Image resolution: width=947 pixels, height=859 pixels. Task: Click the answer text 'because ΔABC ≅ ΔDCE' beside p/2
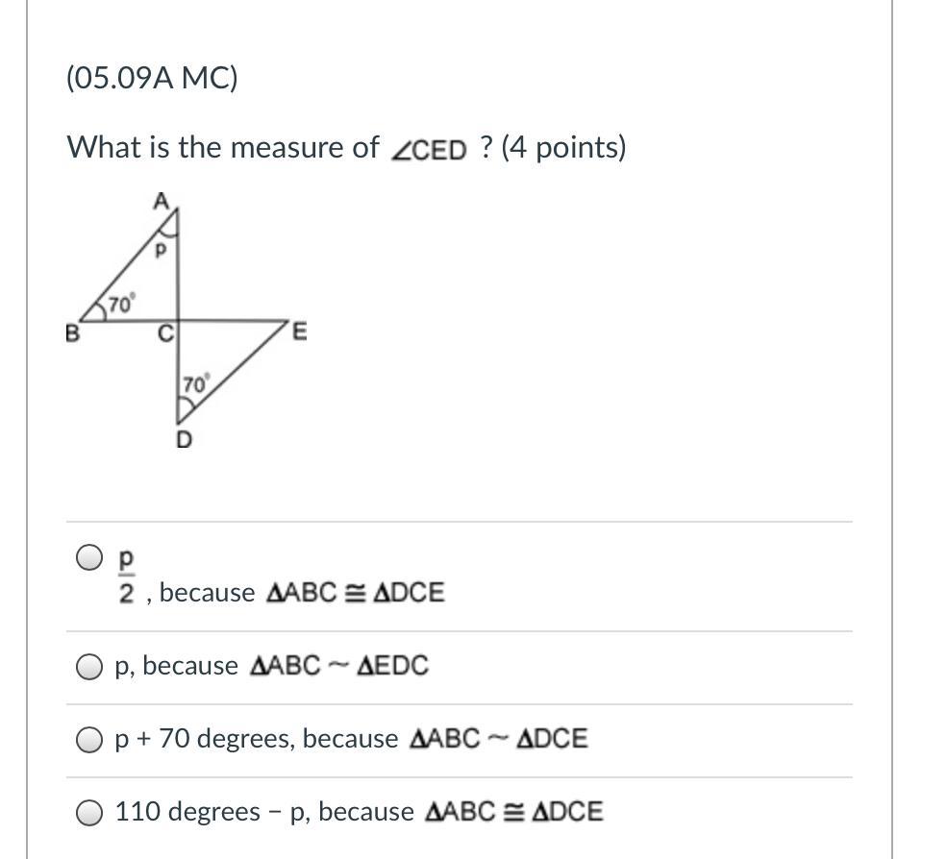pyautogui.click(x=302, y=592)
